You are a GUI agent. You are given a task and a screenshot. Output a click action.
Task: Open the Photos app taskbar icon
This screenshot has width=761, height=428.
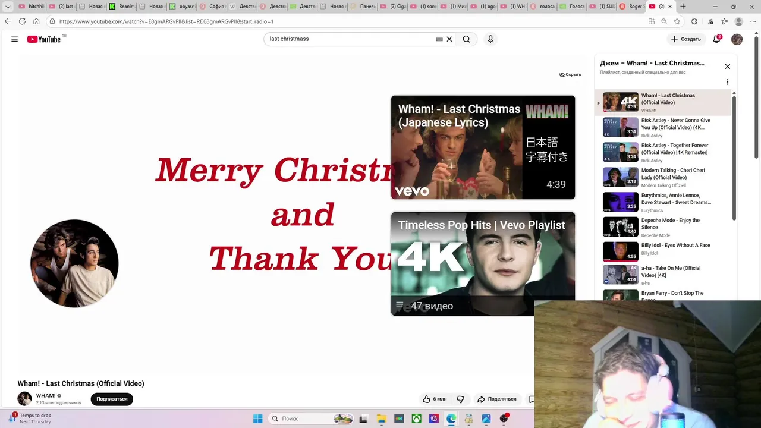(486, 418)
